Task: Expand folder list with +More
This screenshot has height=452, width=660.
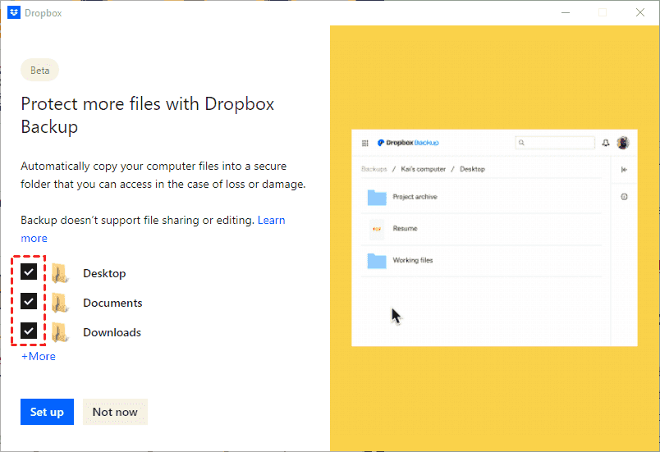Action: point(39,357)
